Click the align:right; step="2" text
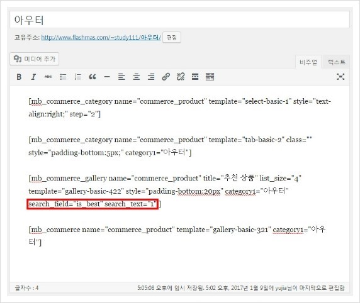 click(65, 114)
